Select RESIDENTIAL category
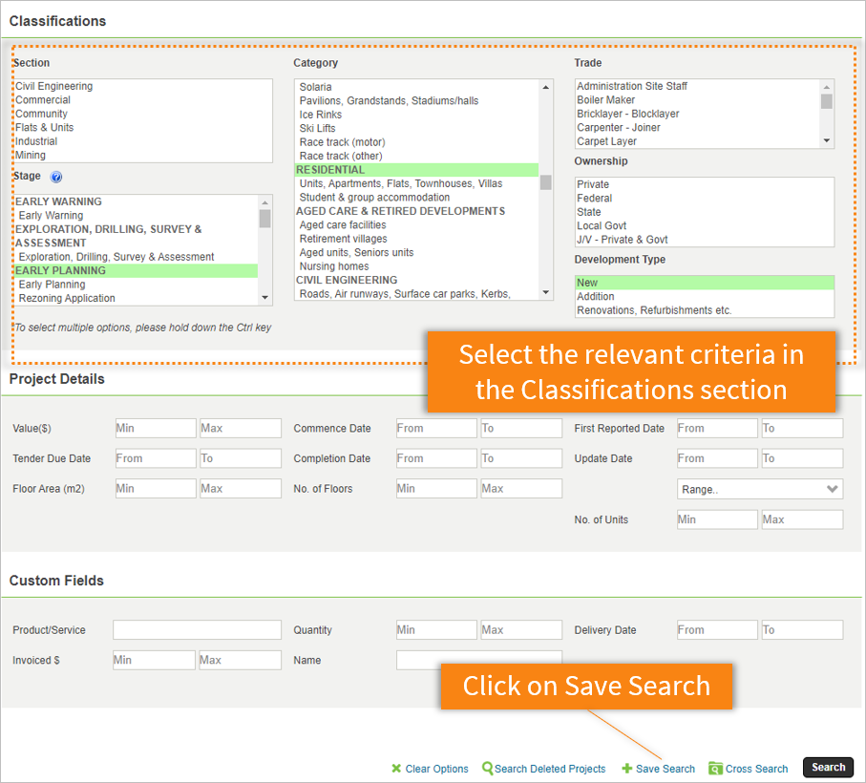This screenshot has width=866, height=783. coord(416,170)
